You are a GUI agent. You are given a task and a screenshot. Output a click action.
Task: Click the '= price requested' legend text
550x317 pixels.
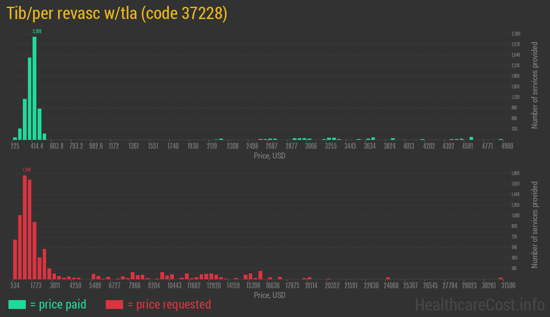[169, 304]
